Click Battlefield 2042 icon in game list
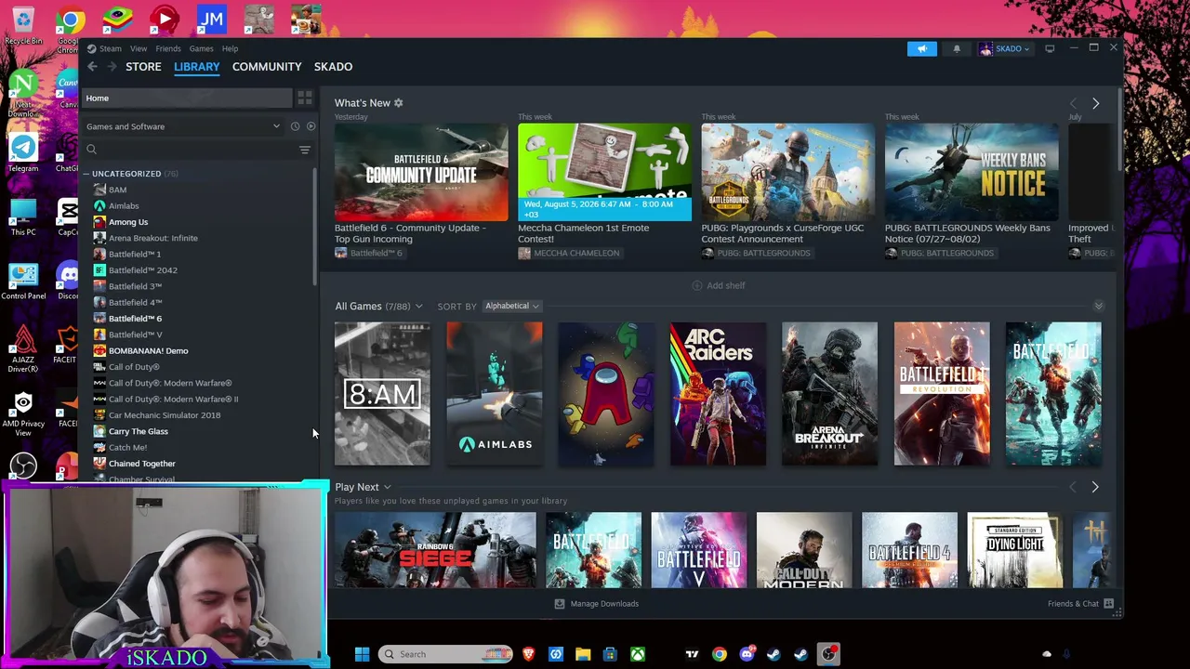The height and width of the screenshot is (669, 1190). [99, 270]
